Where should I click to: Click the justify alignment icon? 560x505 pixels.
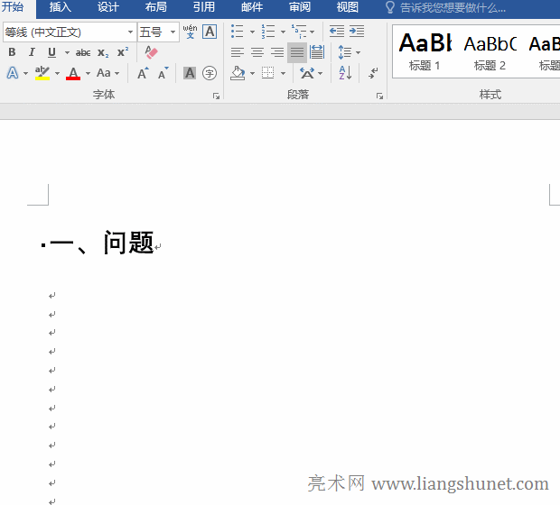(296, 52)
